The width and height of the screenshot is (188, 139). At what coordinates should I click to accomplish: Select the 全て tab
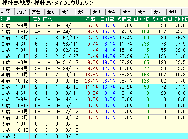tap(53, 12)
